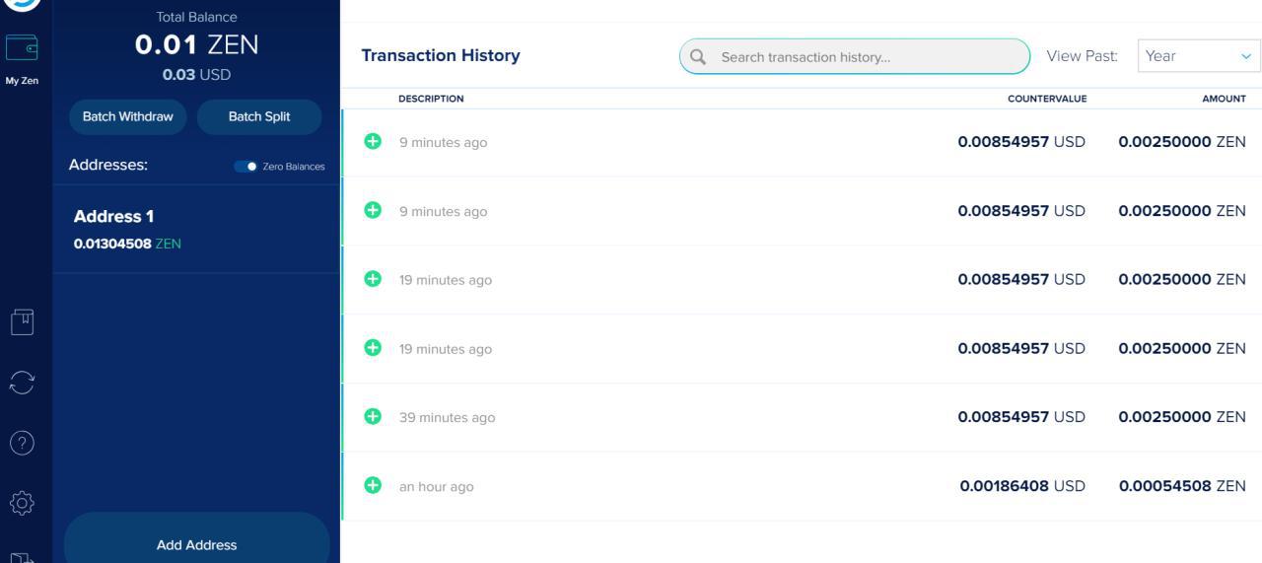Viewport: 1262px width, 563px height.
Task: Open the settings gear icon
Action: tap(22, 504)
